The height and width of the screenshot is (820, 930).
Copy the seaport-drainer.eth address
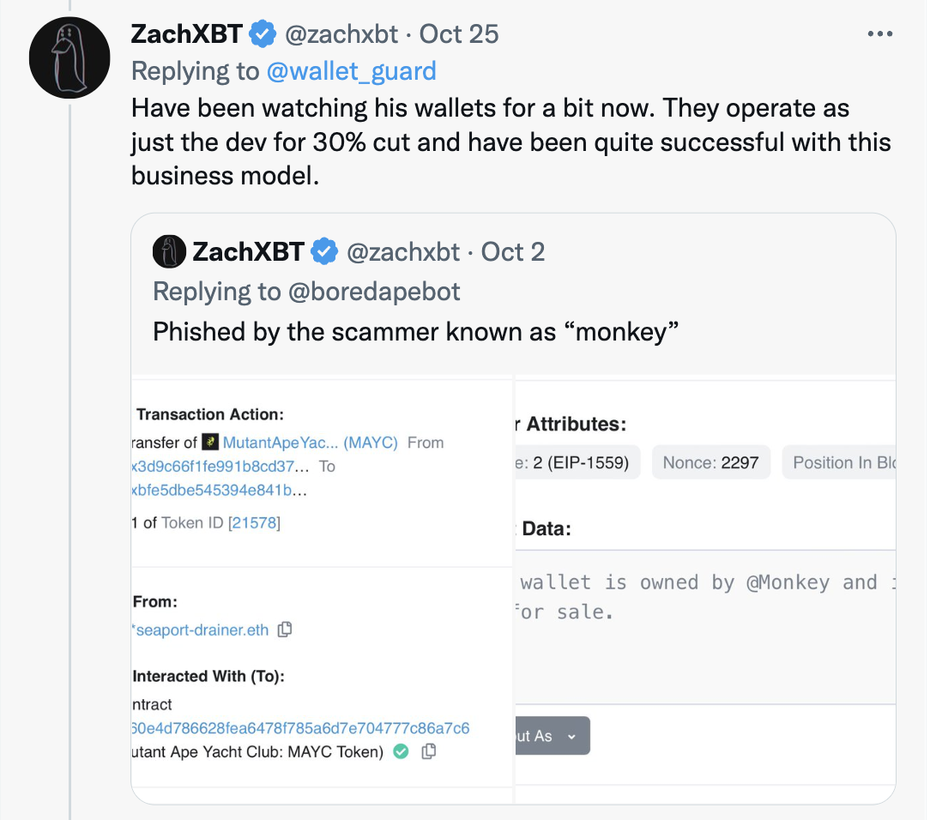click(285, 630)
